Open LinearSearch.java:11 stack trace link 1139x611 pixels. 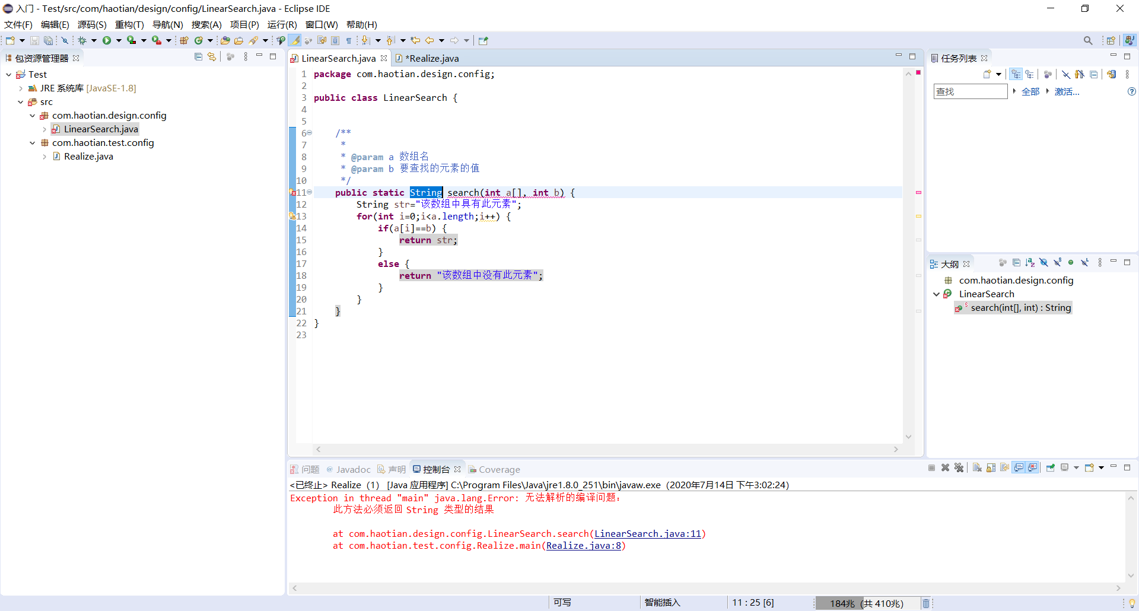coord(648,534)
